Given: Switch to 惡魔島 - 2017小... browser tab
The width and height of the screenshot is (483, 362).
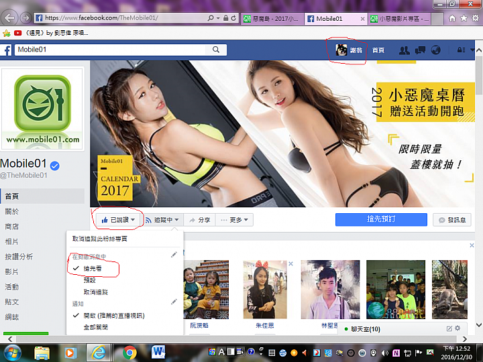Looking at the screenshot, I should 272,19.
